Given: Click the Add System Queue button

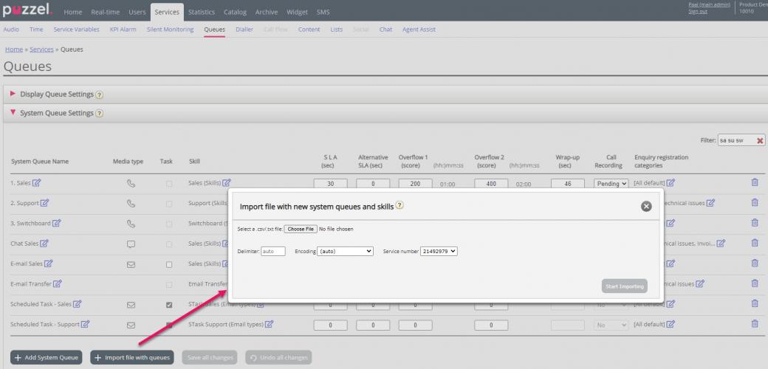Looking at the screenshot, I should tap(47, 357).
